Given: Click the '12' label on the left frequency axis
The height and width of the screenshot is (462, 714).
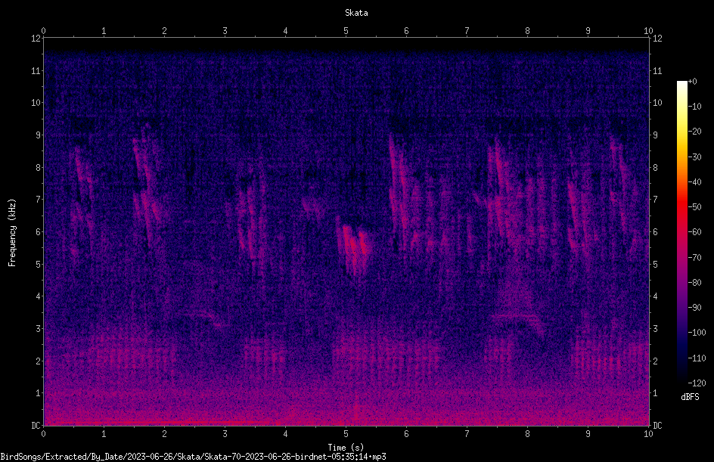Looking at the screenshot, I should click(x=36, y=39).
